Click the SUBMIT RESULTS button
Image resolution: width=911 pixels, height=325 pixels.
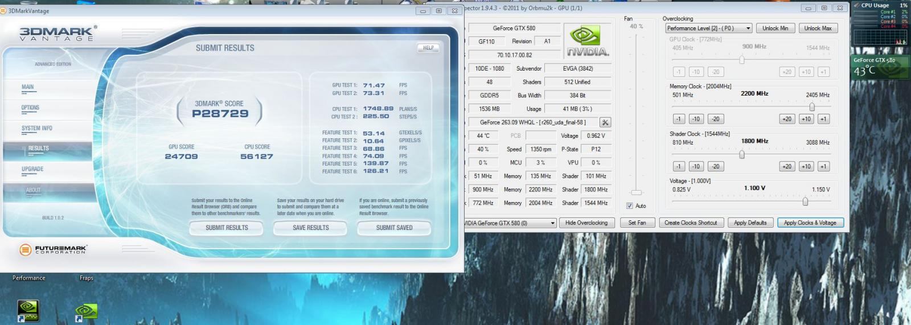click(227, 228)
